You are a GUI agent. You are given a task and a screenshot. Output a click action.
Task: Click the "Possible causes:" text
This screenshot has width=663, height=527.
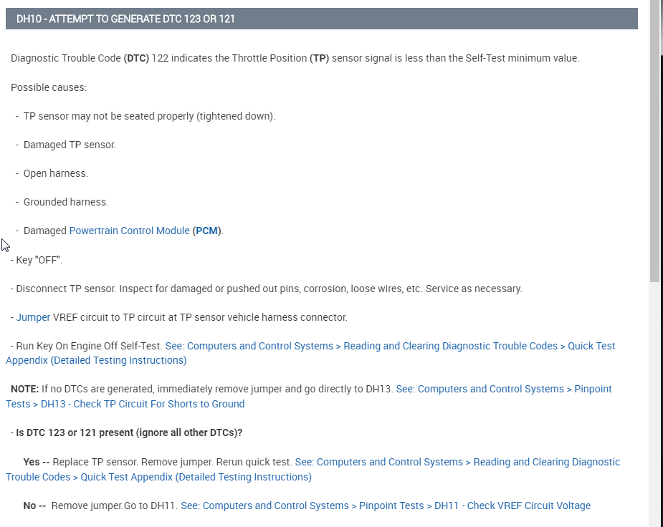tap(49, 87)
